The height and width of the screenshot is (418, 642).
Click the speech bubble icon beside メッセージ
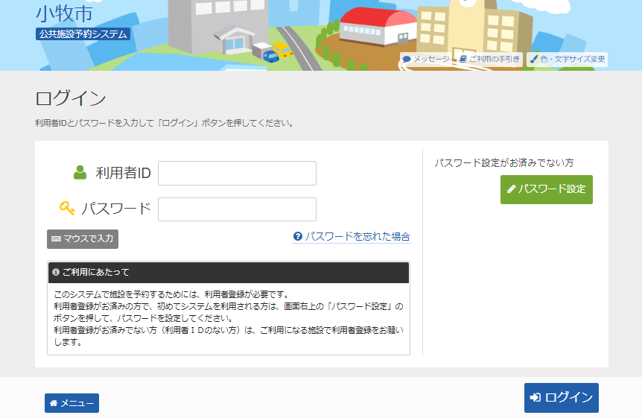click(407, 59)
